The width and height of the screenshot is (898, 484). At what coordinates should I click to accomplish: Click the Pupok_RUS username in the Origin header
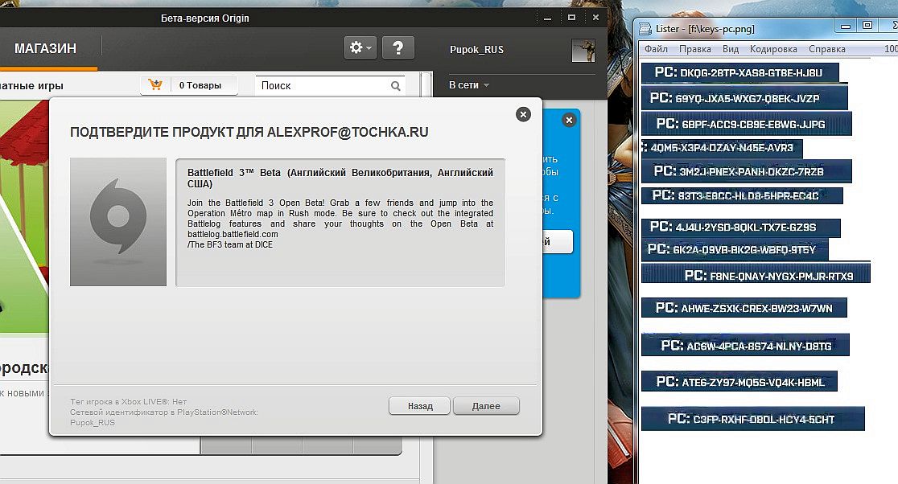(x=476, y=50)
